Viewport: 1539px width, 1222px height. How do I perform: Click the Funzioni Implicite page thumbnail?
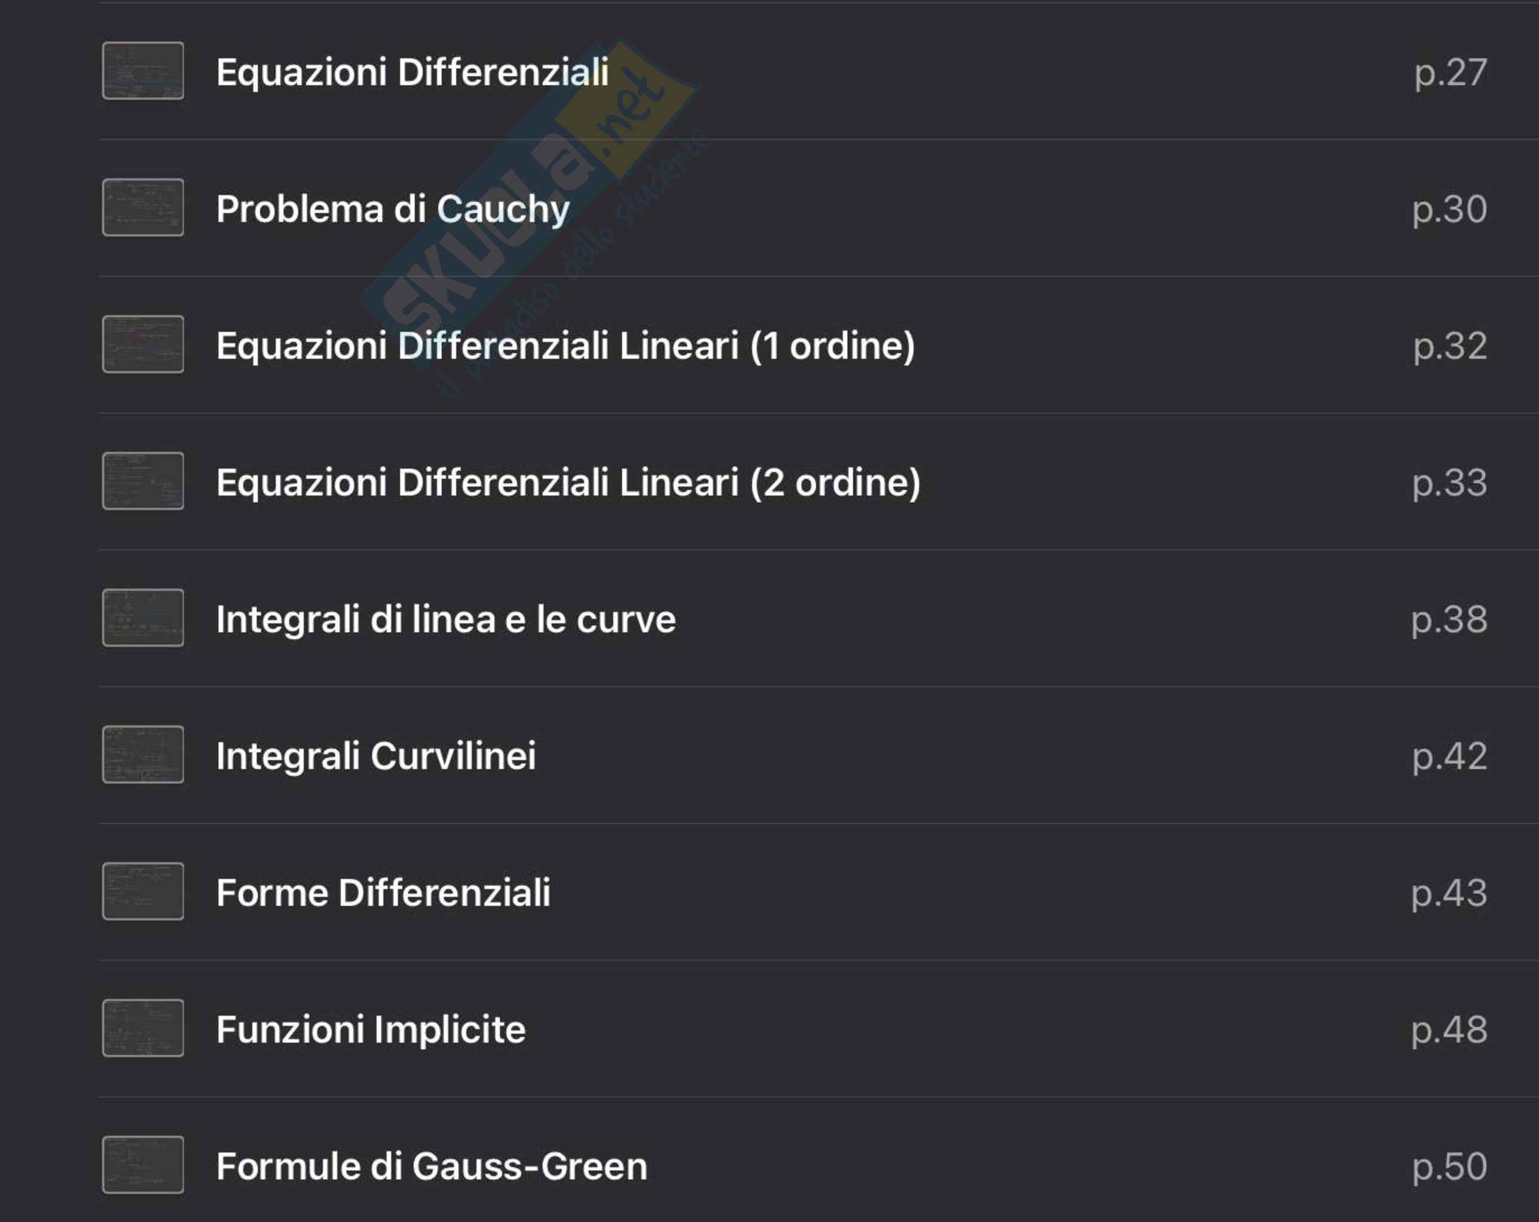click(143, 1028)
